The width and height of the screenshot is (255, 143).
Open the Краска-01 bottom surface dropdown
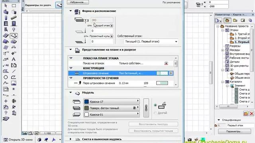coord(112,114)
